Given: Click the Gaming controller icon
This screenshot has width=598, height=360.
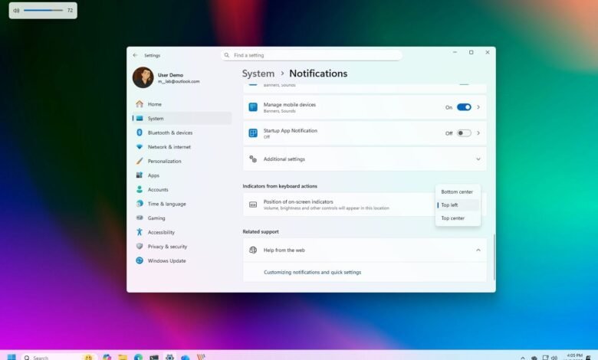Looking at the screenshot, I should coord(140,218).
